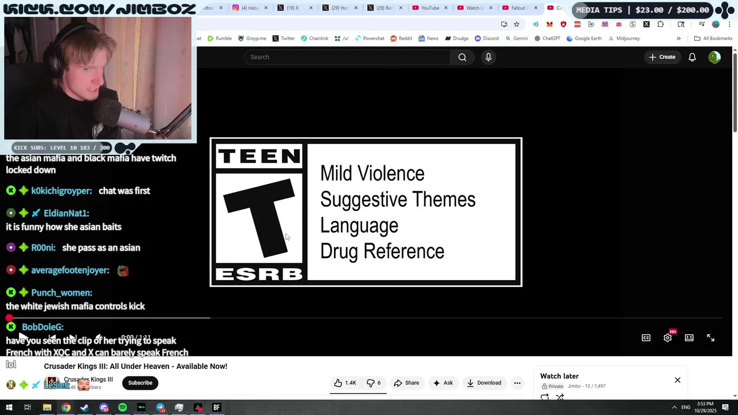
Task: Open the Groyp.me bookmark
Action: click(x=253, y=39)
